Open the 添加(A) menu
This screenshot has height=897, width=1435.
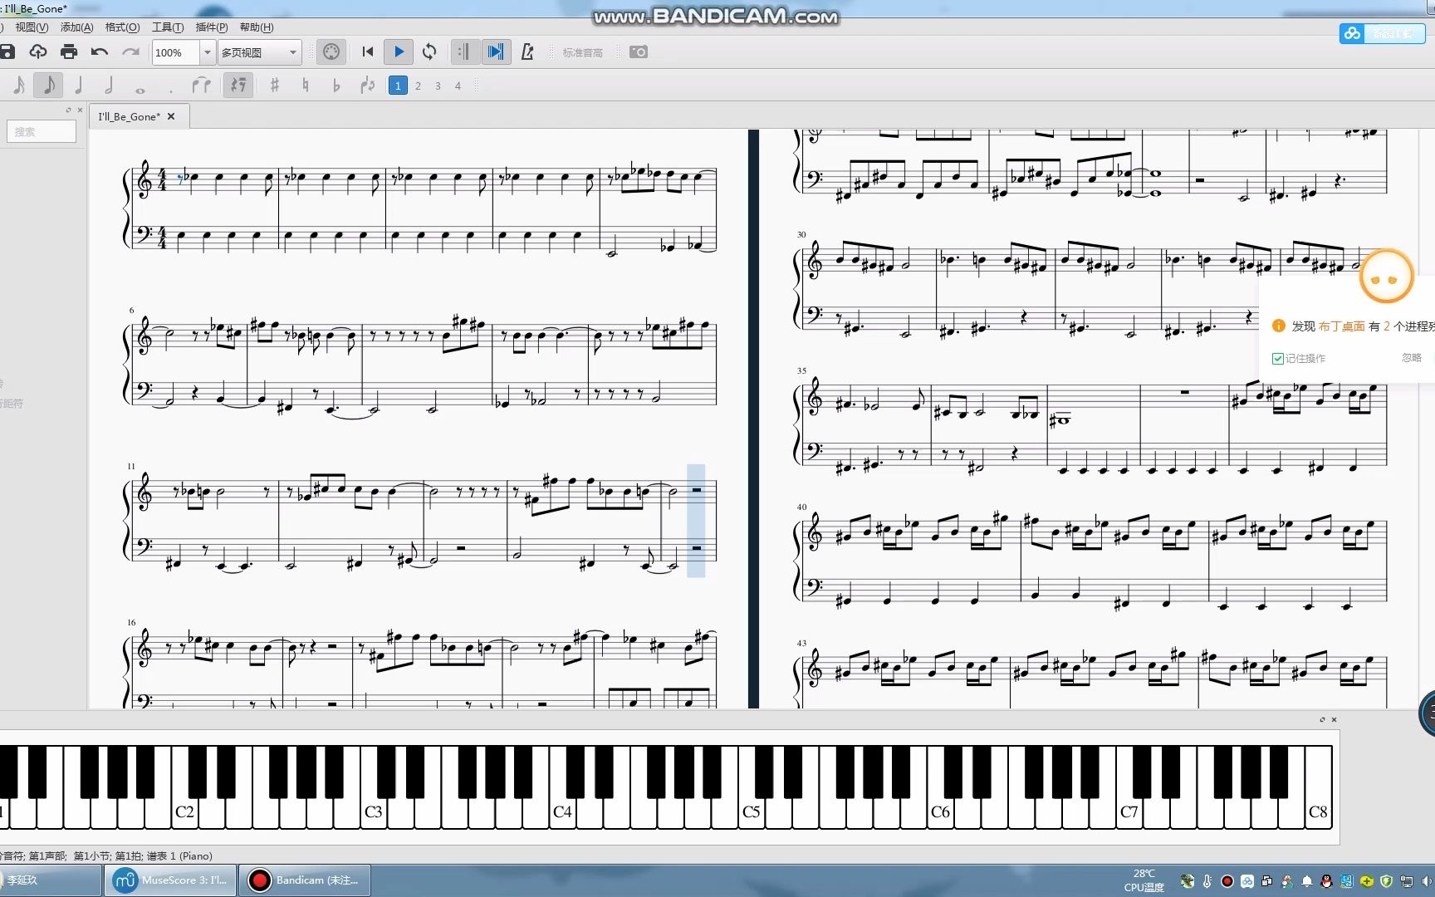pyautogui.click(x=76, y=27)
